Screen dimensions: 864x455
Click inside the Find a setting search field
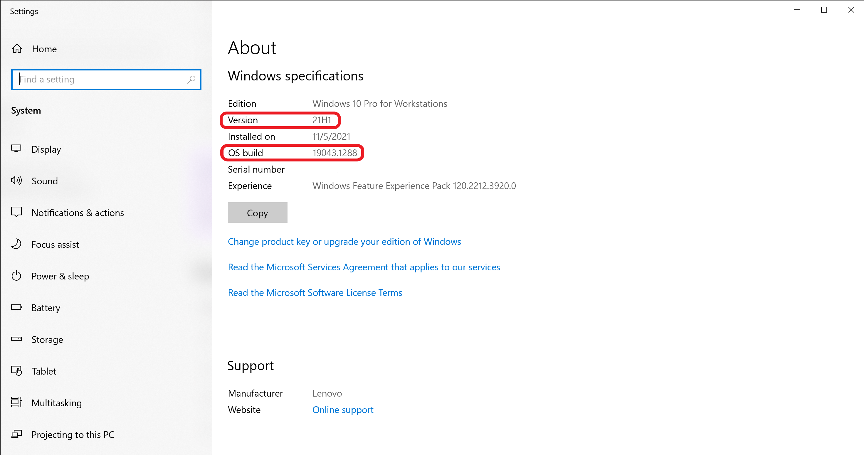click(97, 80)
